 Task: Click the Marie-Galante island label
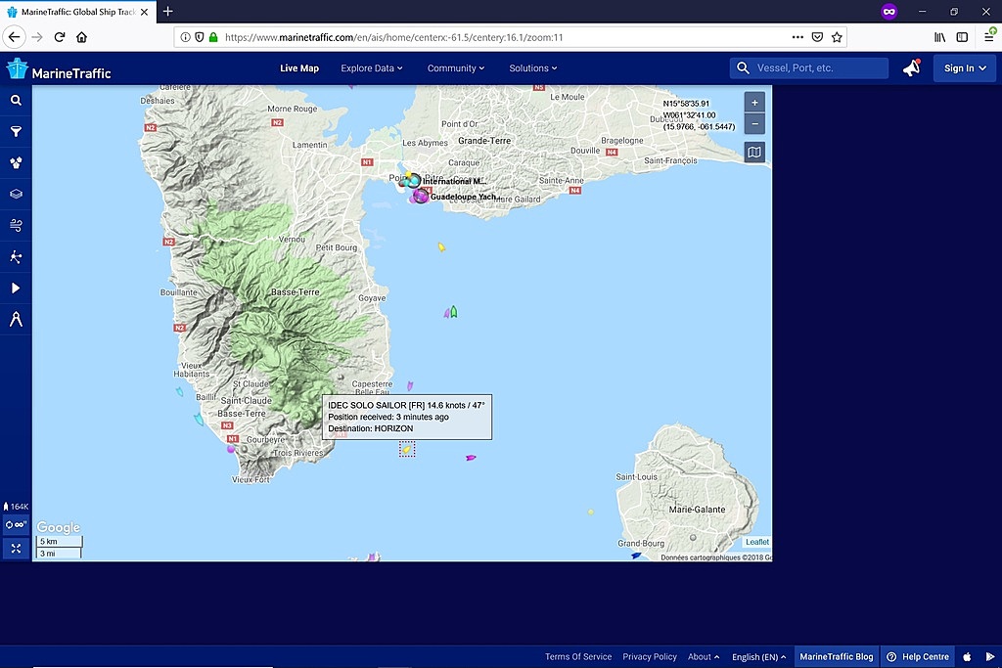pyautogui.click(x=697, y=510)
